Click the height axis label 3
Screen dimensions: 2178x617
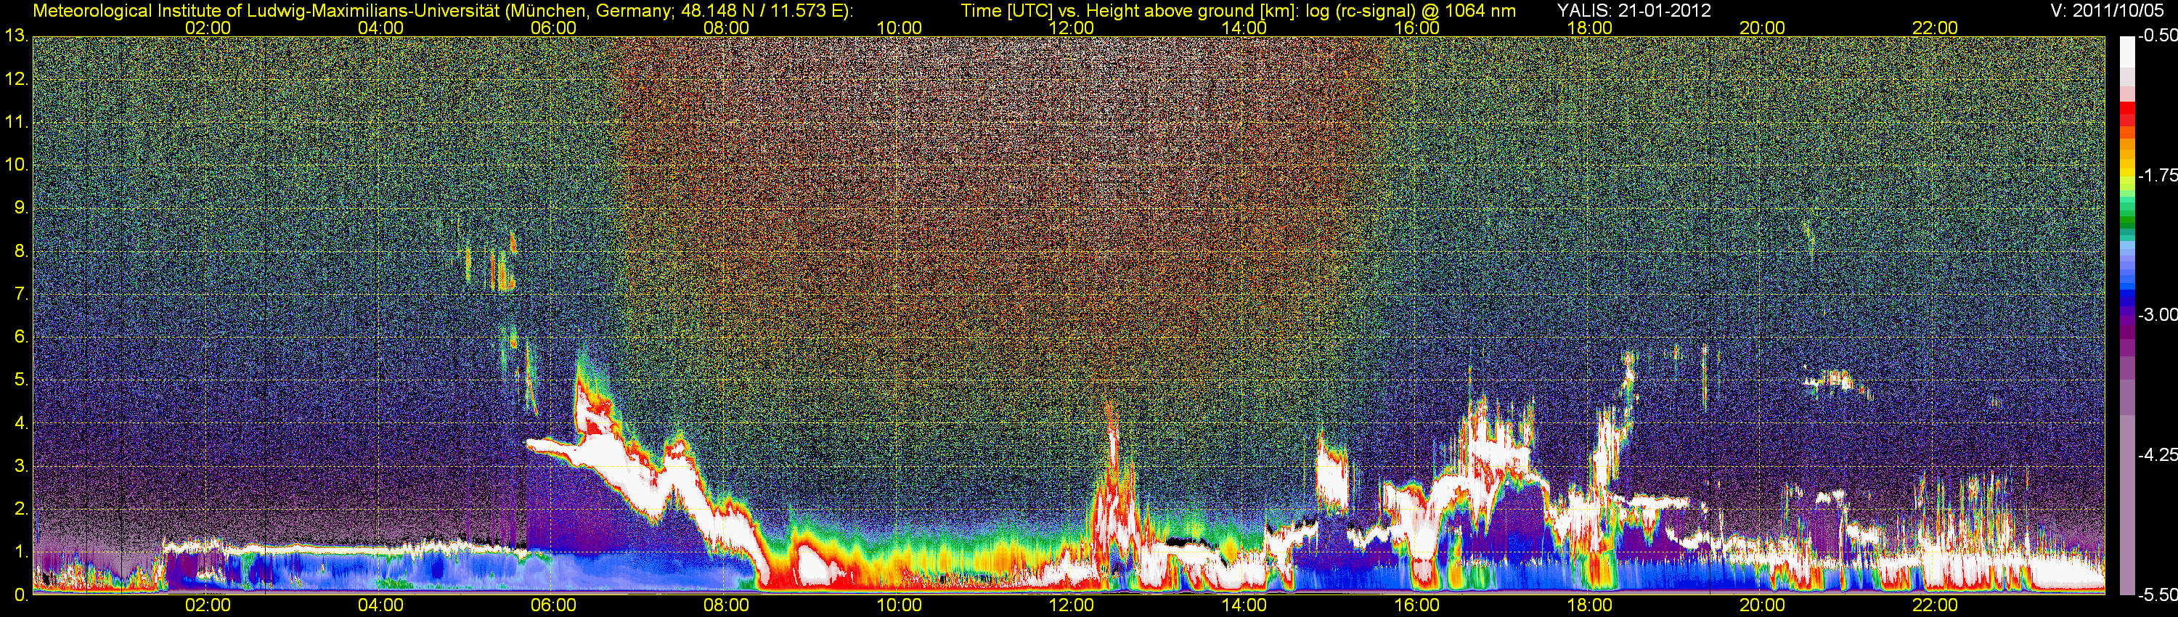pos(21,467)
